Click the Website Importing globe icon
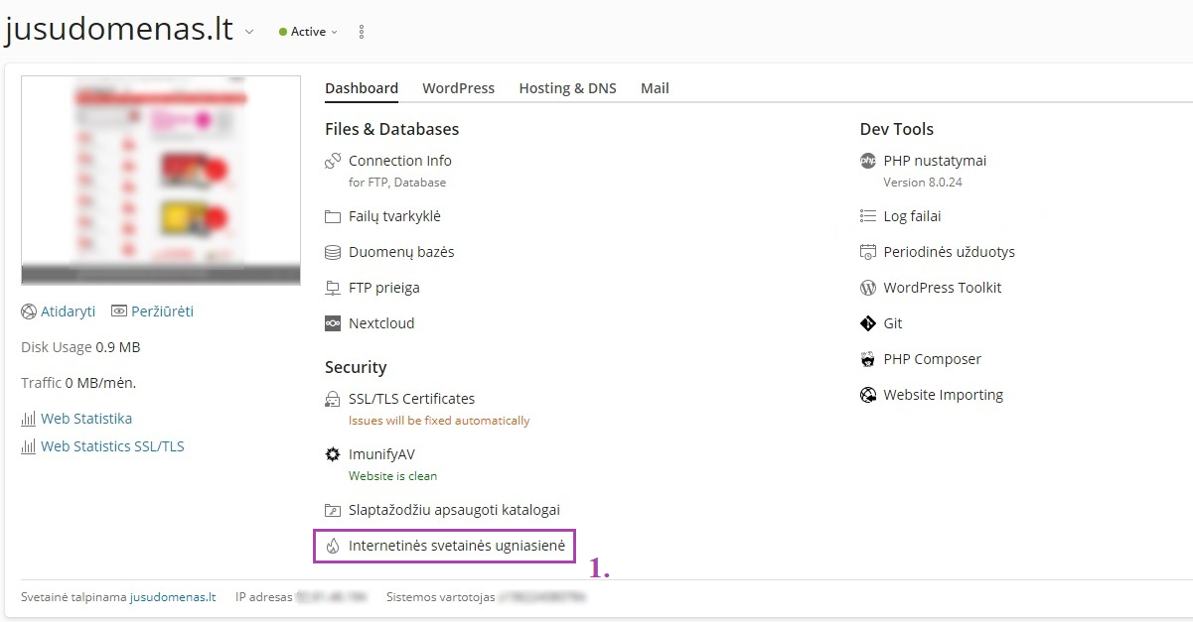Viewport: 1193px width, 622px height. 867,395
